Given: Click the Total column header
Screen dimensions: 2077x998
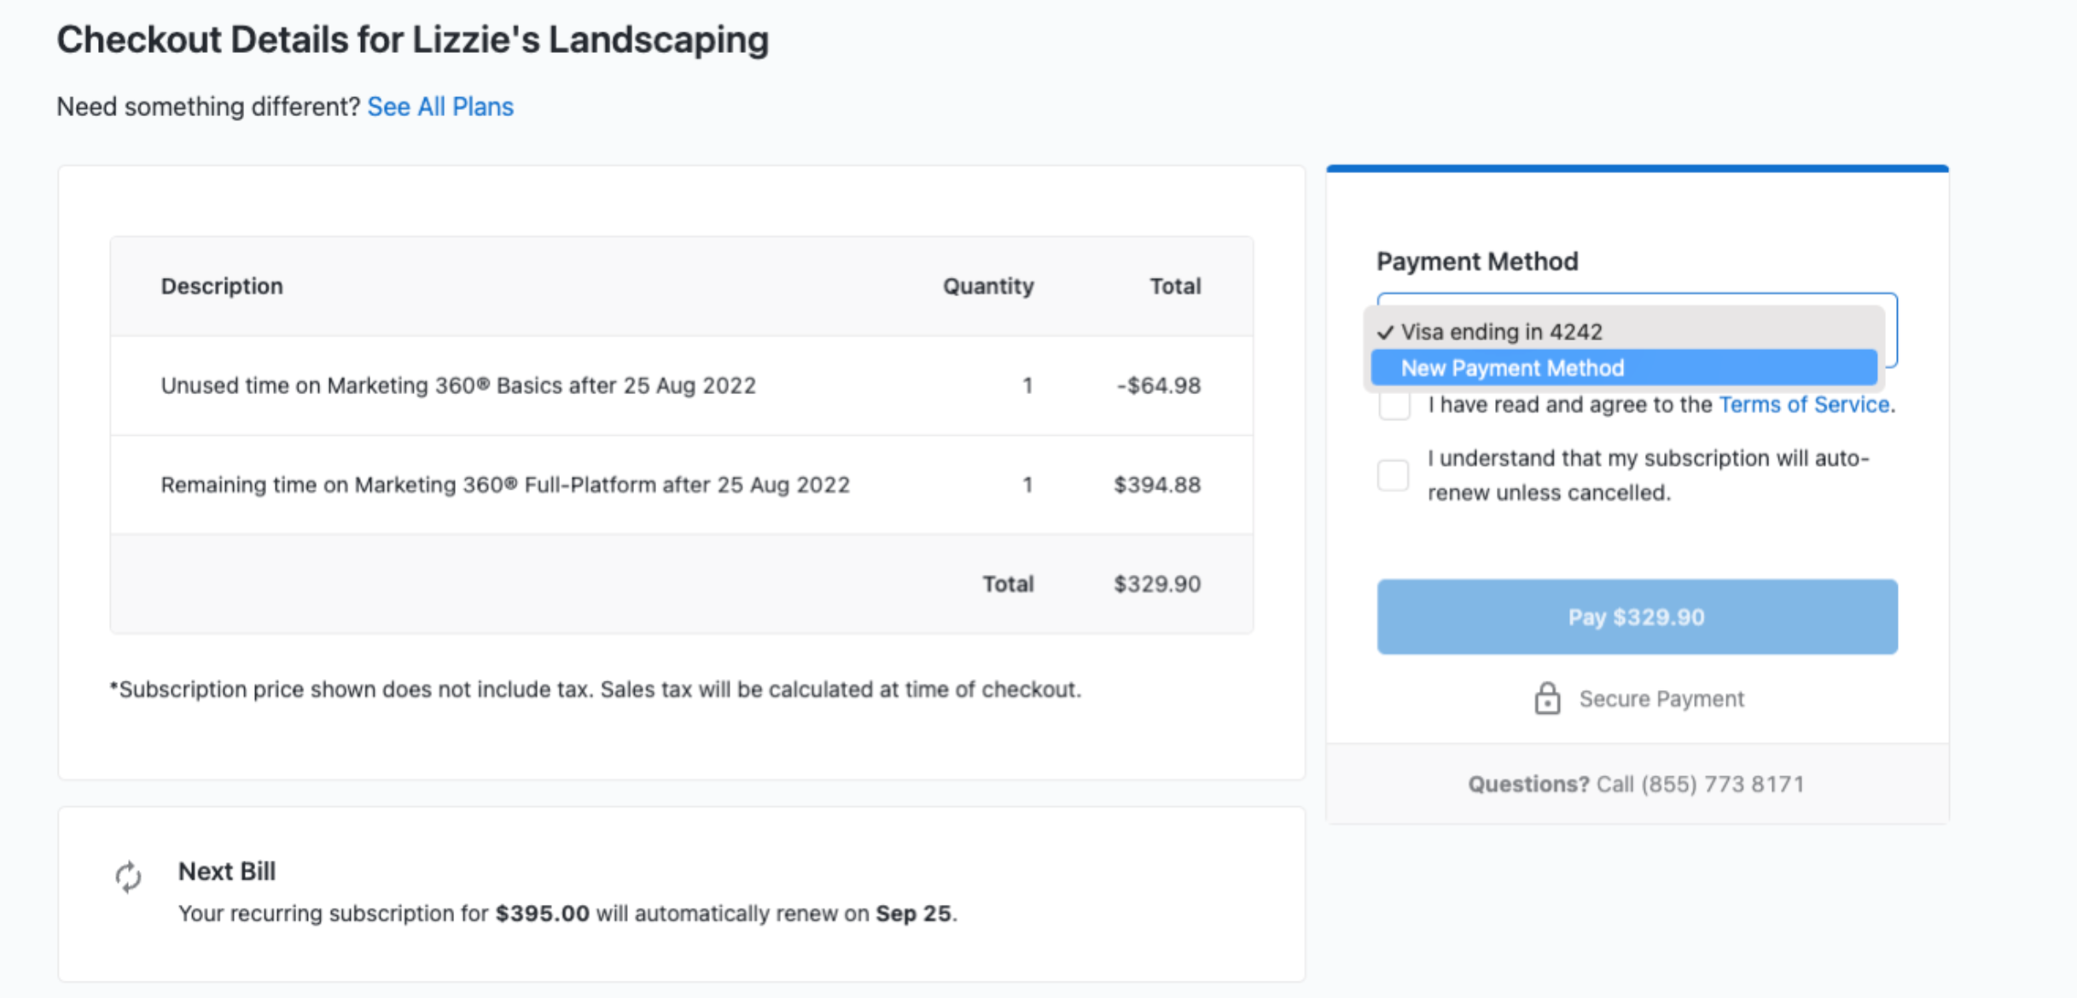Looking at the screenshot, I should 1174,286.
